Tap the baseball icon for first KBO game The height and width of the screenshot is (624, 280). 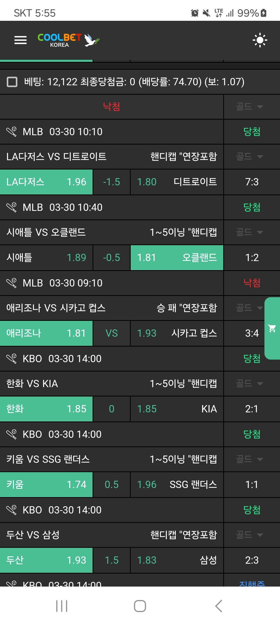coord(11,359)
